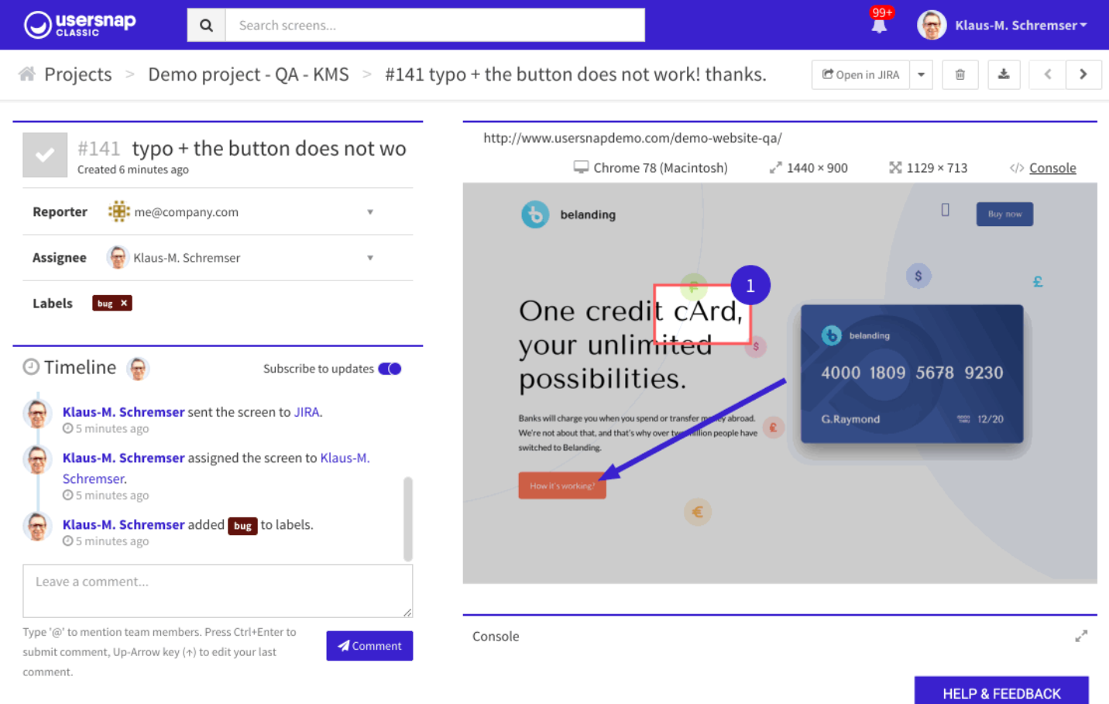Open the Reporter dropdown
This screenshot has height=704, width=1109.
pyautogui.click(x=370, y=211)
